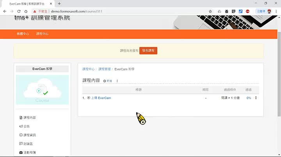Click the 標題 column header
Image resolution: width=281 pixels, height=157 pixels.
pyautogui.click(x=139, y=90)
